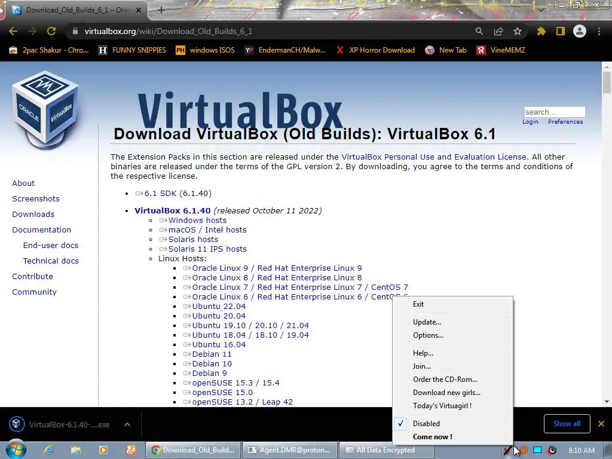Open the Windows hosts download link
Screen dimensions: 612x459
point(197,220)
